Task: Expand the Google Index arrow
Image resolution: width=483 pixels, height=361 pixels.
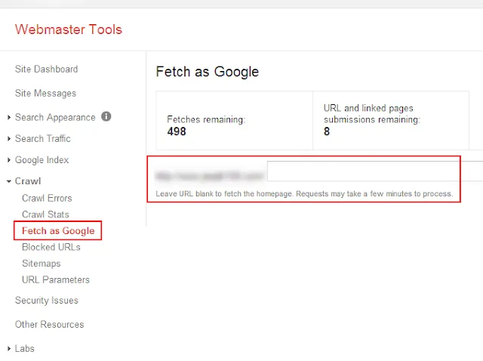Action: (x=9, y=160)
